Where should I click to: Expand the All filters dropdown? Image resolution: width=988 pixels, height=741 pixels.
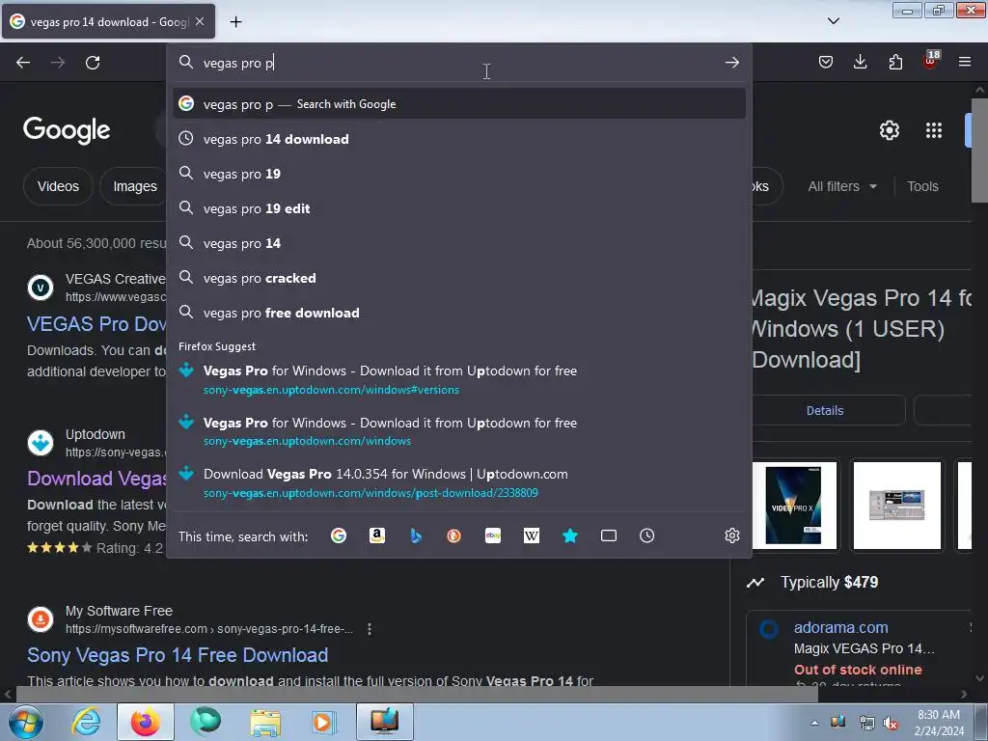tap(842, 186)
